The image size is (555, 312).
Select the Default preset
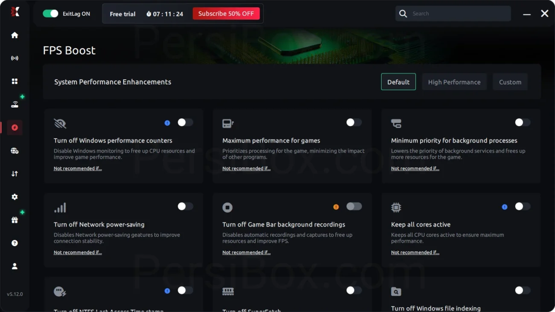pyautogui.click(x=398, y=82)
